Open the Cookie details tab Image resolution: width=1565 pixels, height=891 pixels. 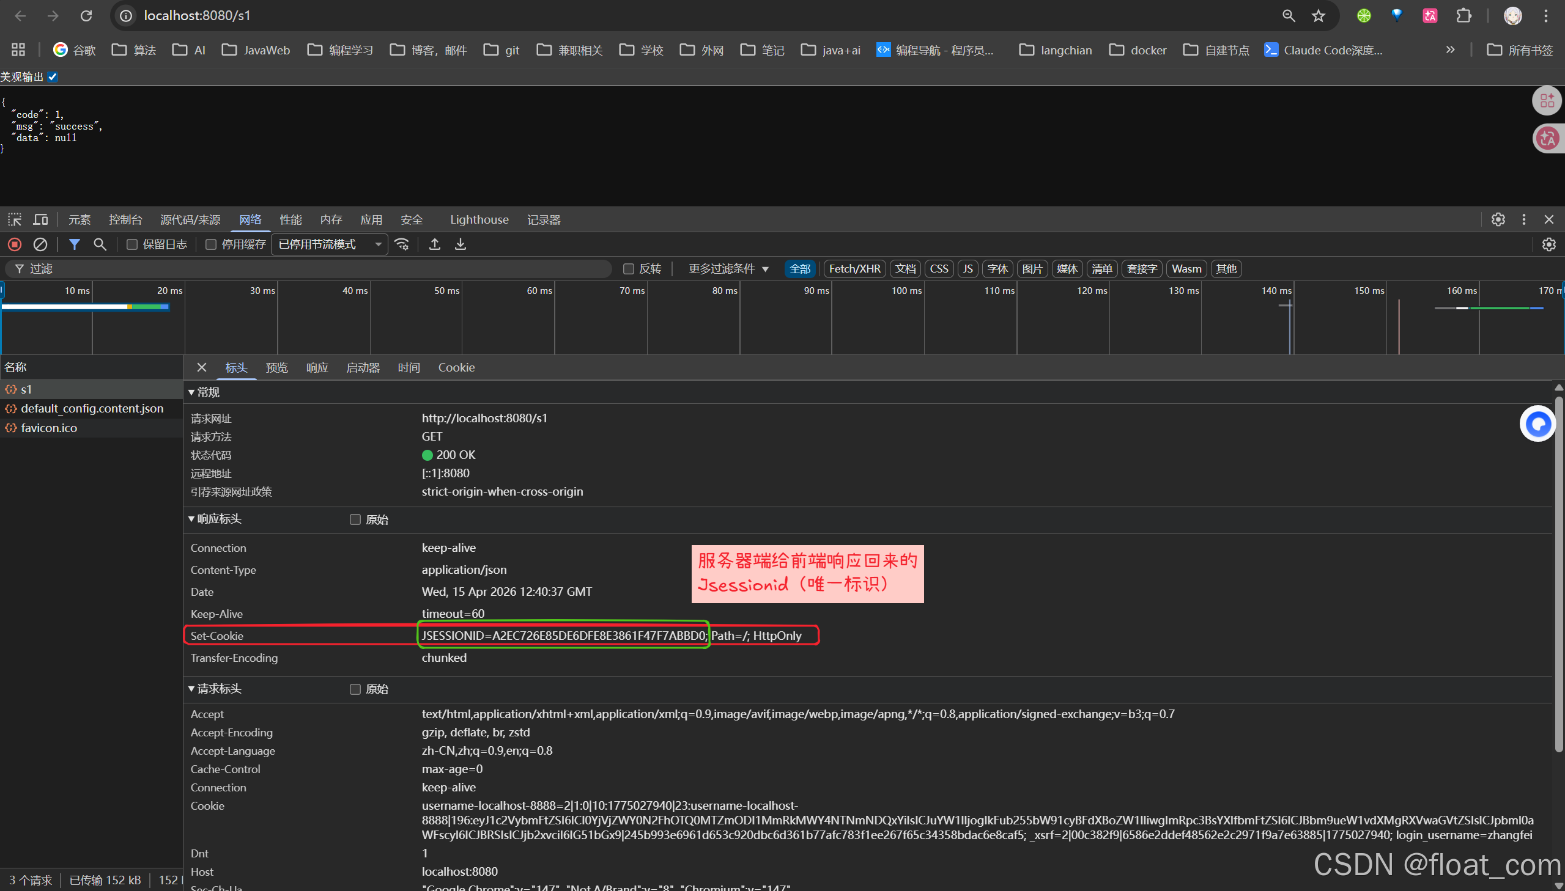click(456, 367)
